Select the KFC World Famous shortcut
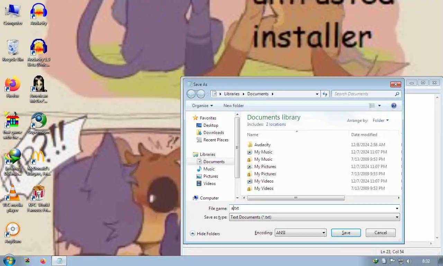Viewport: 443px width, 266px height. [x=38, y=198]
